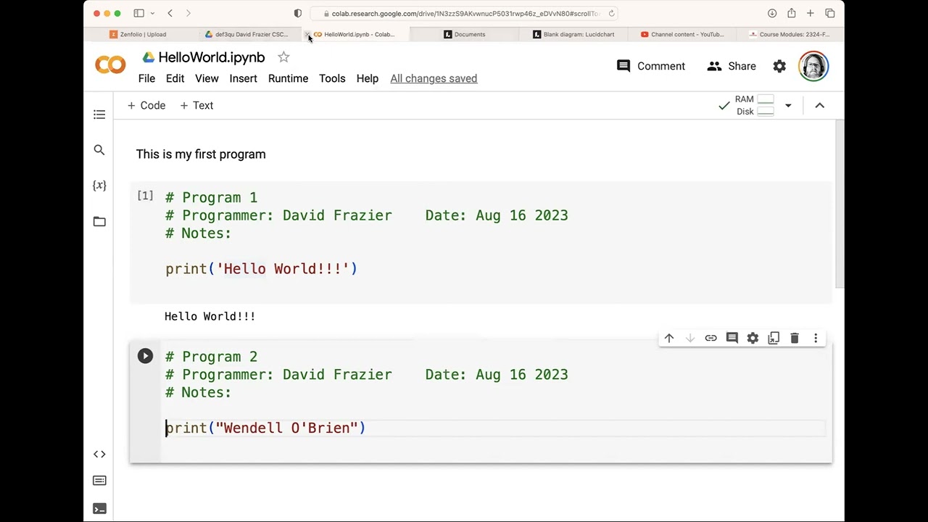928x522 pixels.
Task: Add a new Text cell
Action: (x=196, y=105)
